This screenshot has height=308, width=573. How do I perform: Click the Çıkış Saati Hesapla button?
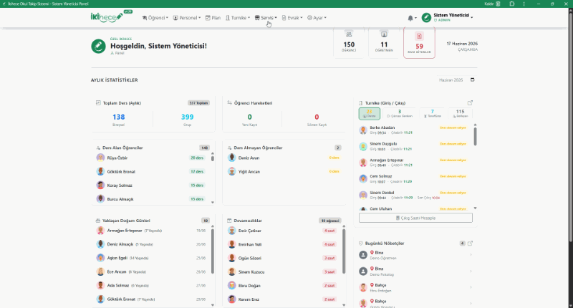(415, 218)
